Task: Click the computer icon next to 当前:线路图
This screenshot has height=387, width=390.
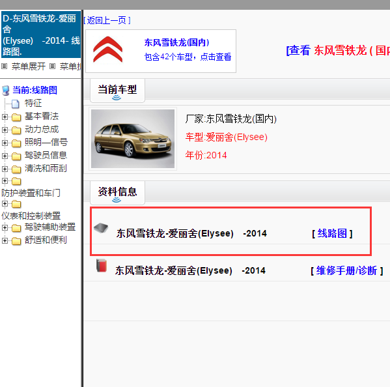Action: [x=6, y=91]
